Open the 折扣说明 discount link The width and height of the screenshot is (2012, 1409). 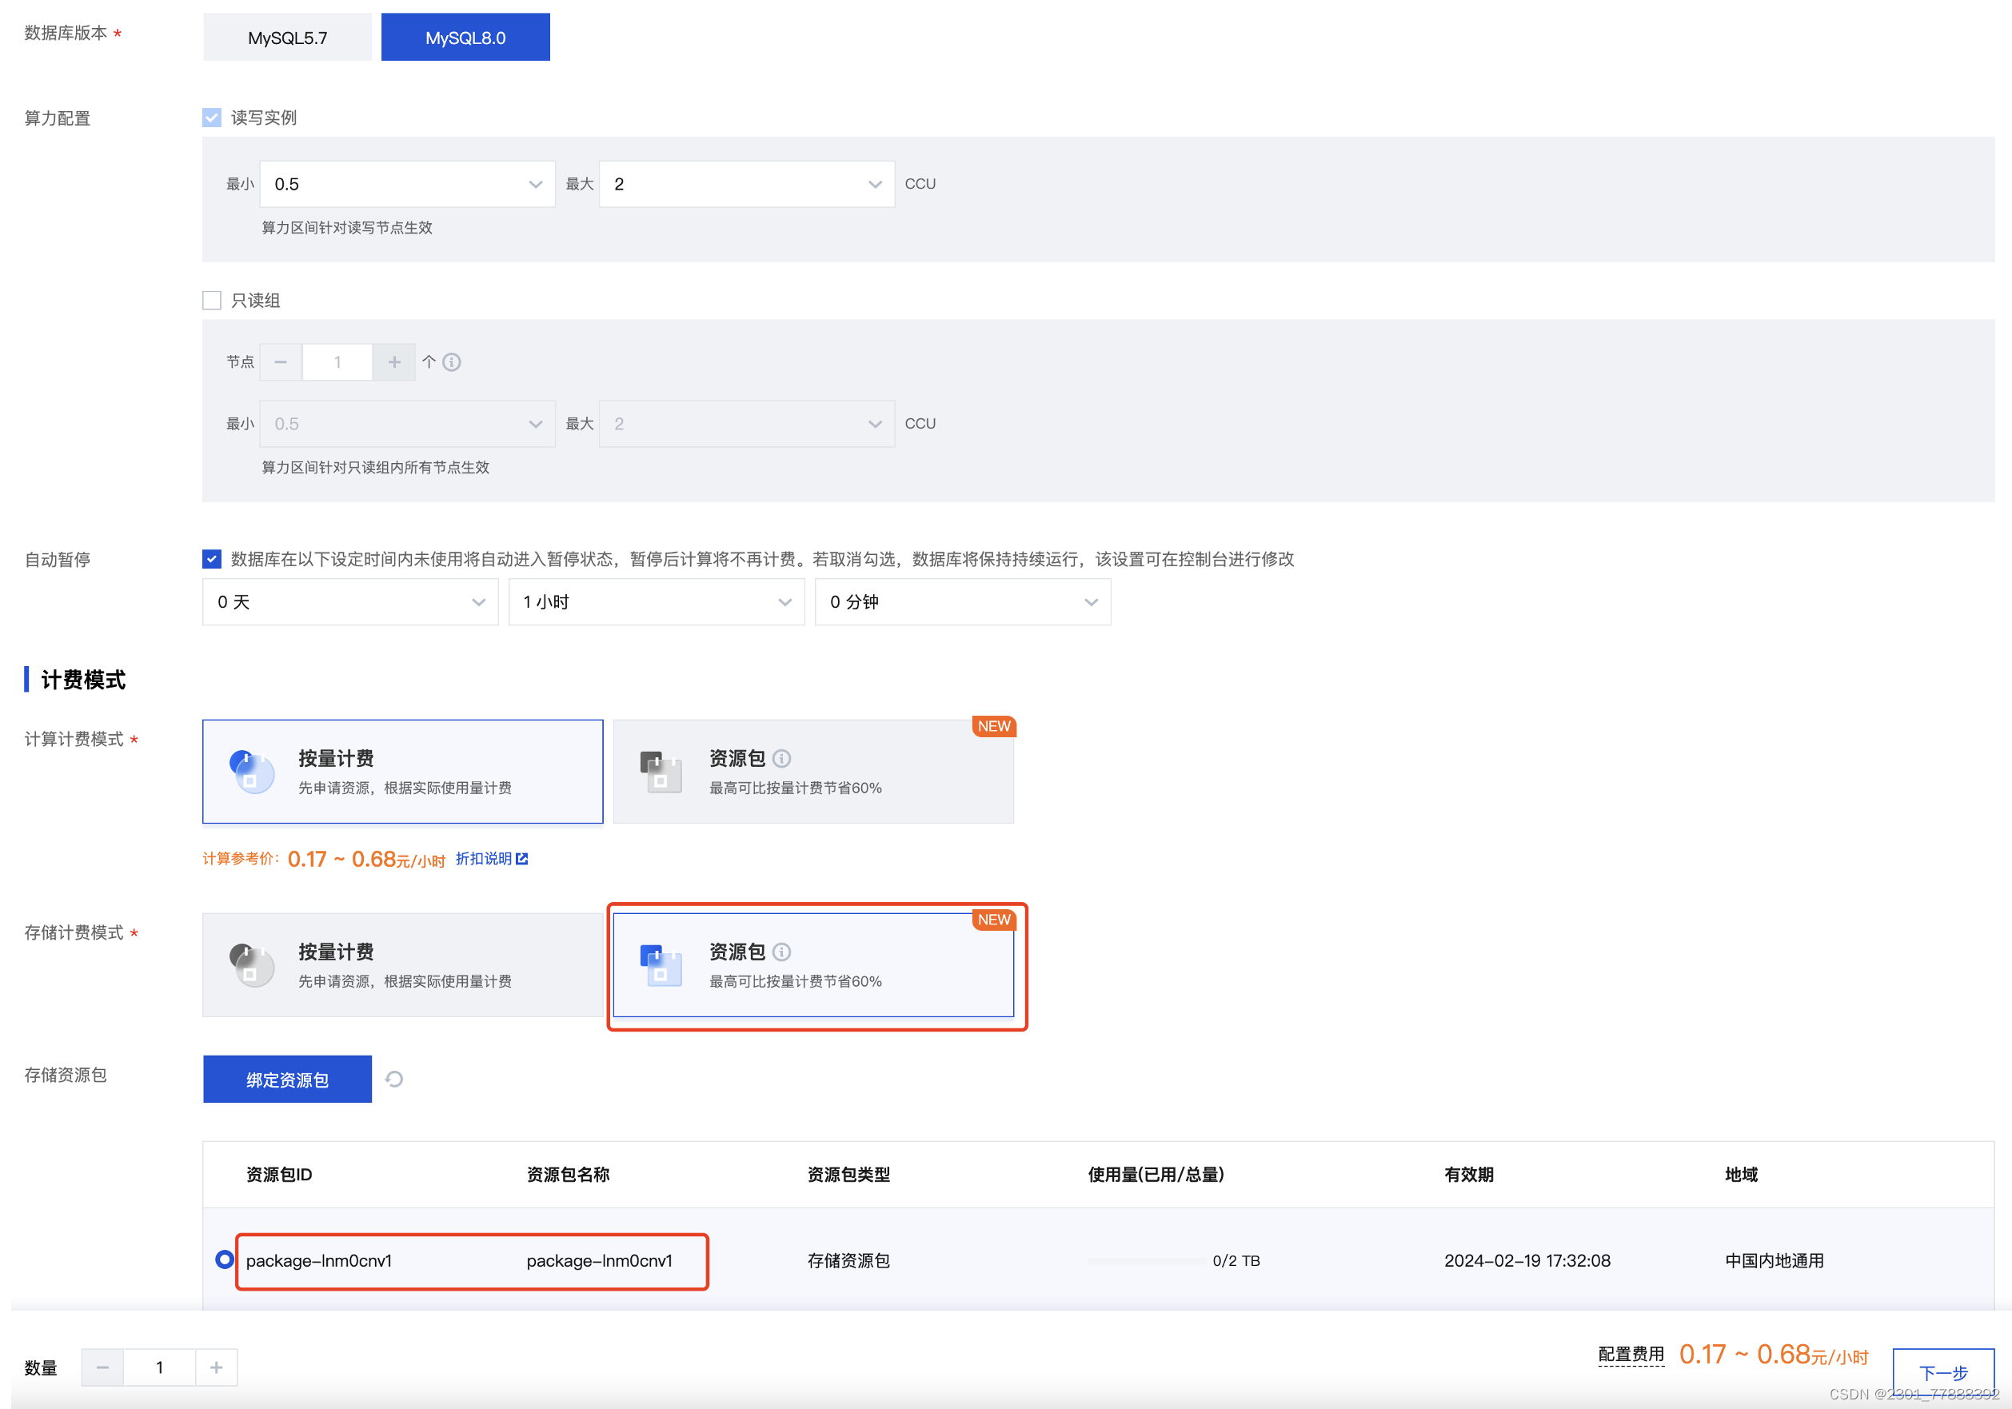click(484, 859)
